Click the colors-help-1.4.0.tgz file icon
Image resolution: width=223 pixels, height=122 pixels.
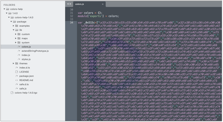pyautogui.click(x=12, y=93)
